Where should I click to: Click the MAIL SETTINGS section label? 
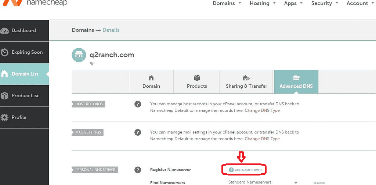(87, 132)
